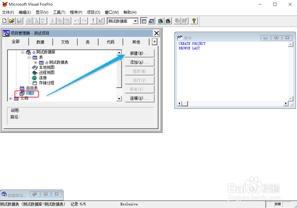The width and height of the screenshot is (297, 208).
Task: Collapse Project Manager with up-arrow button
Action: pos(155,42)
